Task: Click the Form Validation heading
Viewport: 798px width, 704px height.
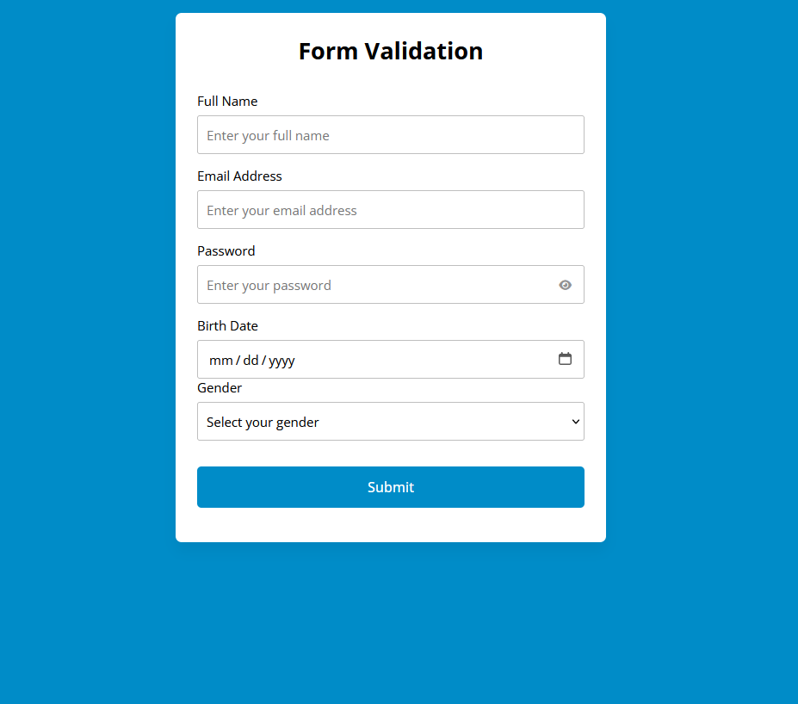Action: [390, 51]
